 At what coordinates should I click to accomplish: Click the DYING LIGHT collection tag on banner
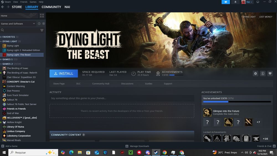(249, 17)
